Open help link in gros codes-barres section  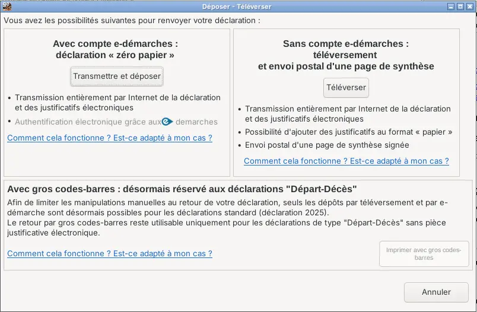click(110, 254)
